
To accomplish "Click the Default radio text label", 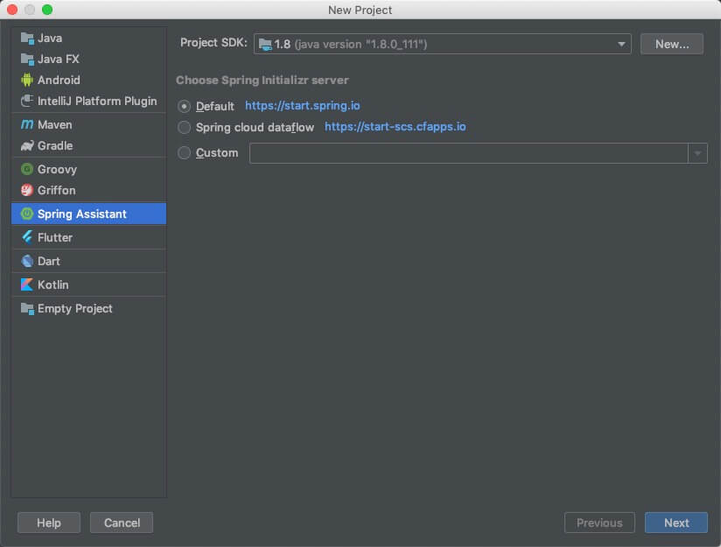I will pyautogui.click(x=214, y=106).
